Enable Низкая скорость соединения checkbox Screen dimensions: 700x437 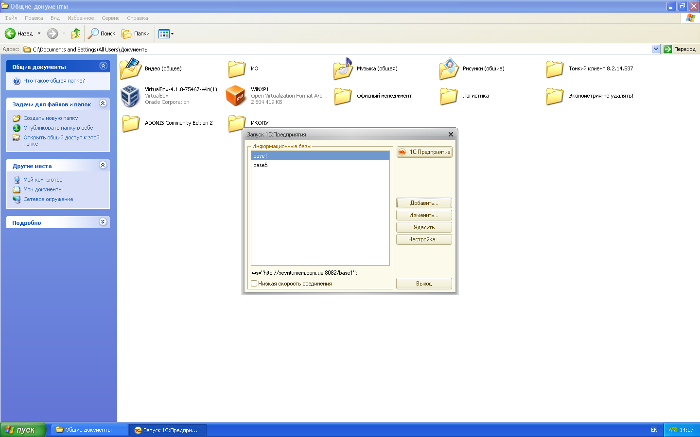tap(254, 284)
